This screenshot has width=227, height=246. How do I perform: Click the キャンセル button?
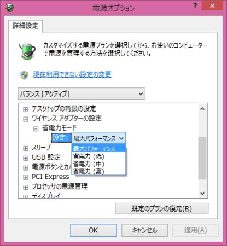tap(144, 230)
